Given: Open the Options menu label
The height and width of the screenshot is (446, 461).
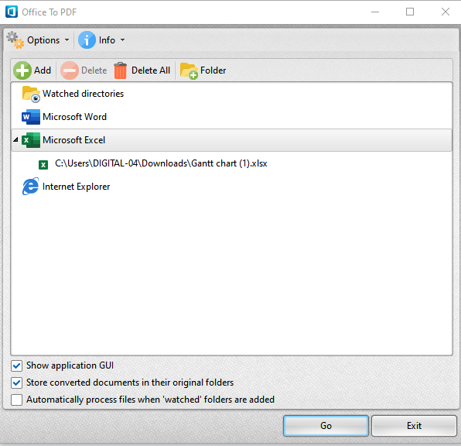Looking at the screenshot, I should pos(43,40).
